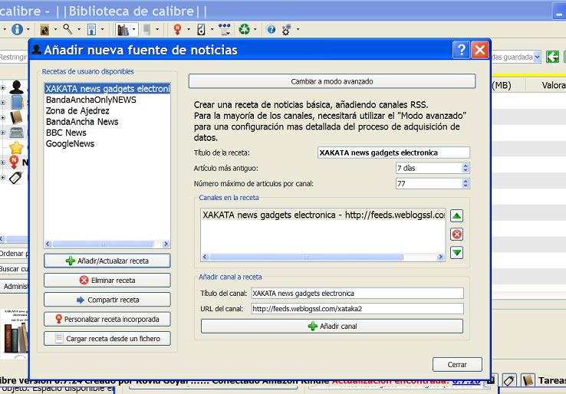Image resolution: width=566 pixels, height=394 pixels.
Task: Click the gray Publishers icon in tag browser
Action: click(x=16, y=133)
